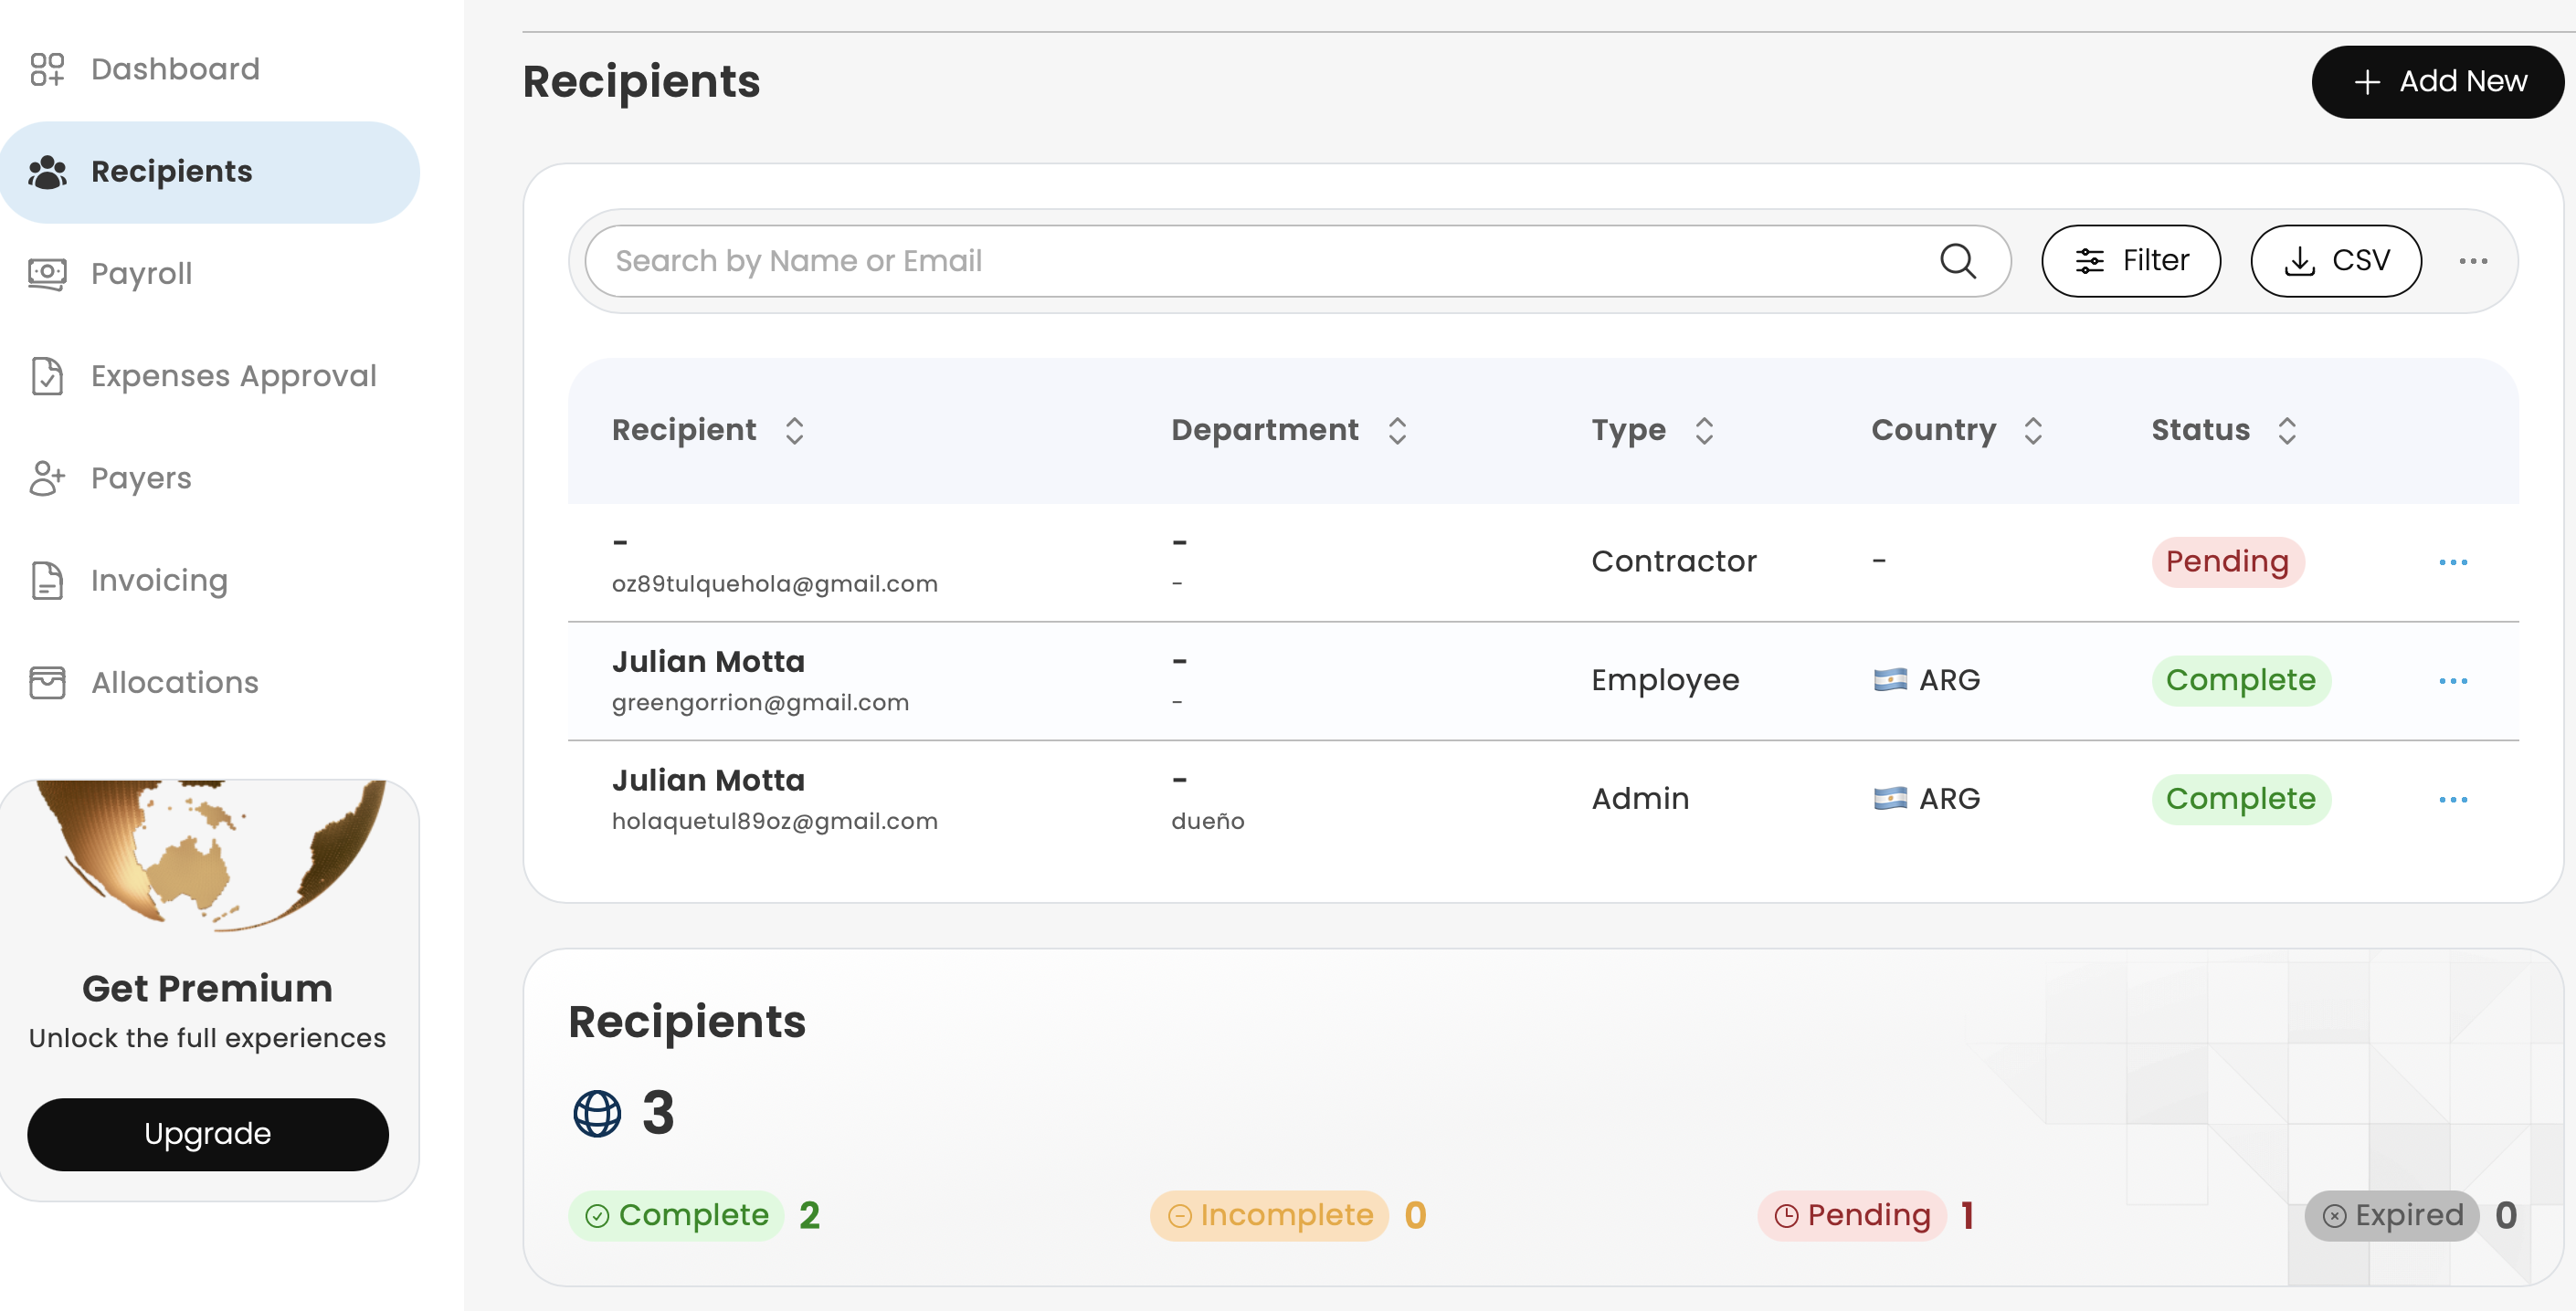The height and width of the screenshot is (1311, 2576).
Task: Go to the Invoicing section
Action: point(158,581)
